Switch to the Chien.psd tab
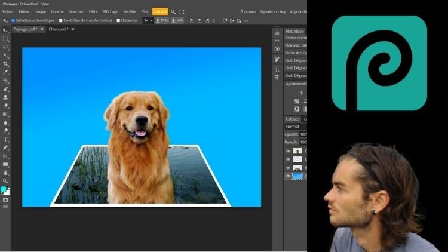Image resolution: width=448 pixels, height=252 pixels. tap(59, 29)
